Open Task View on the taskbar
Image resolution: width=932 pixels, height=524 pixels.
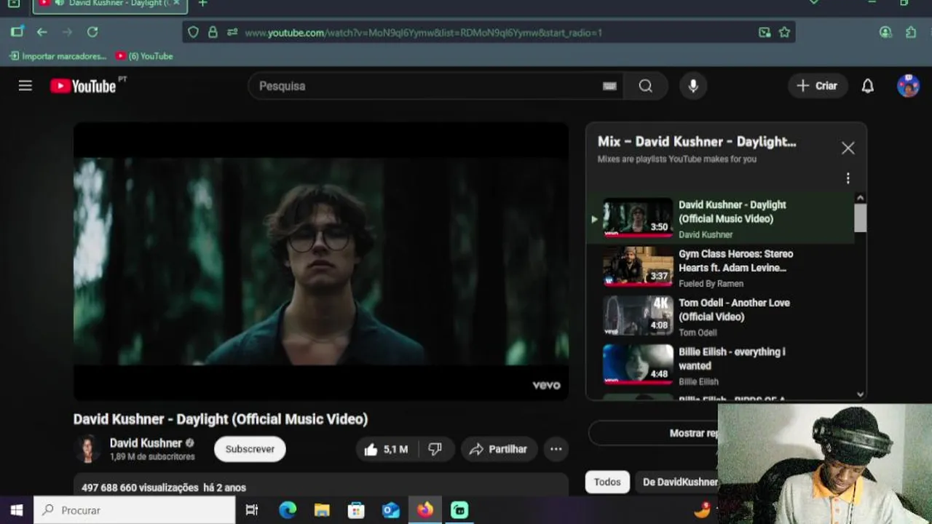(252, 510)
